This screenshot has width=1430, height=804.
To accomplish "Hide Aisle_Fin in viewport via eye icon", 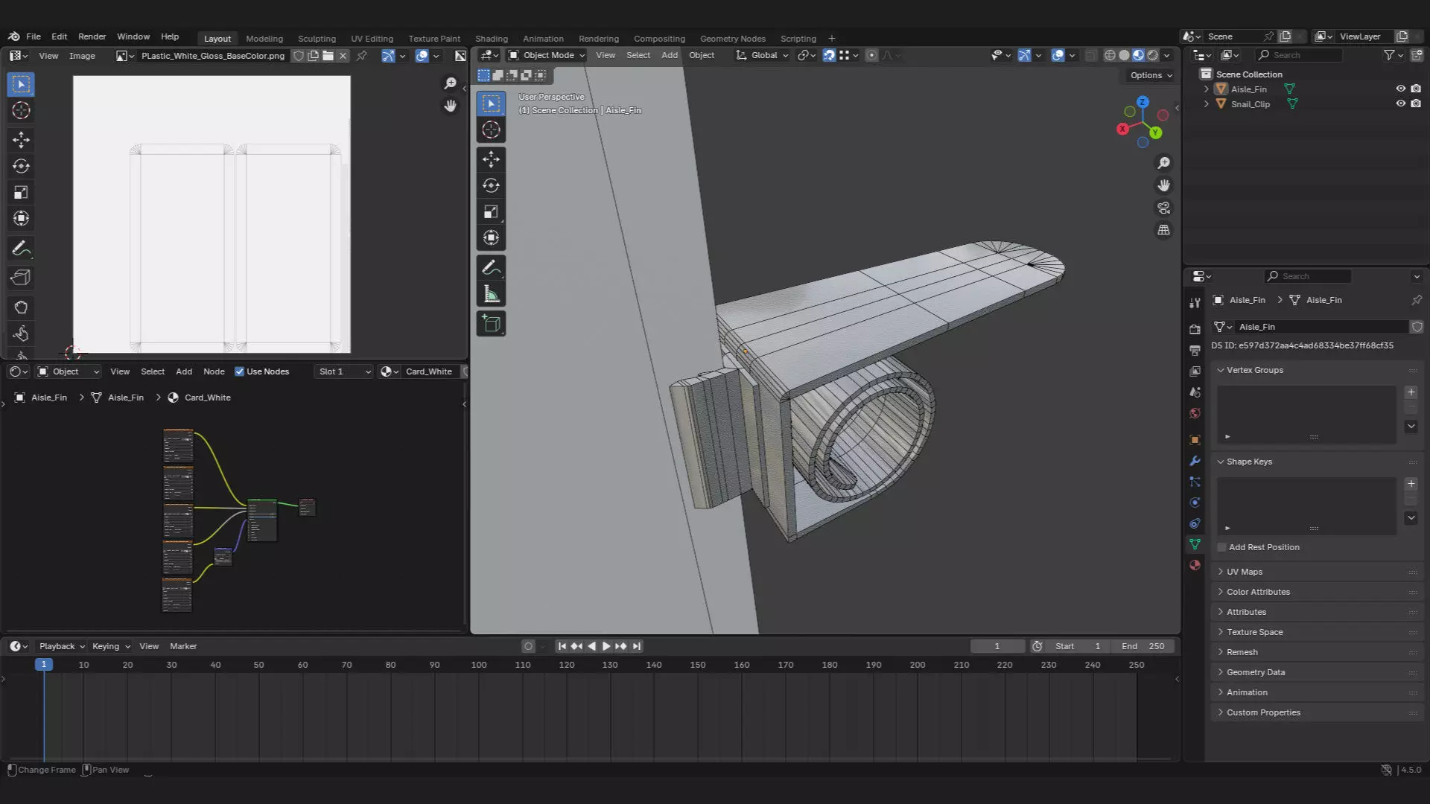I will click(x=1400, y=89).
